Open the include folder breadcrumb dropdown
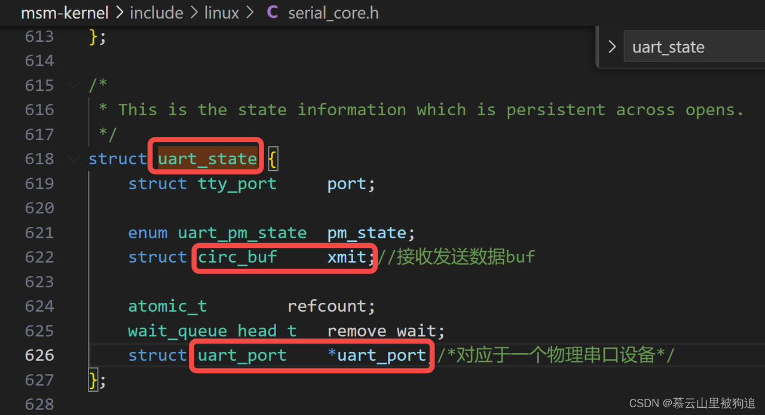 [x=156, y=13]
